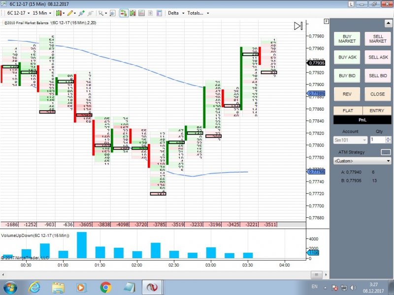Click the 0,77755 blue price marker
The image size is (394, 295).
click(316, 172)
